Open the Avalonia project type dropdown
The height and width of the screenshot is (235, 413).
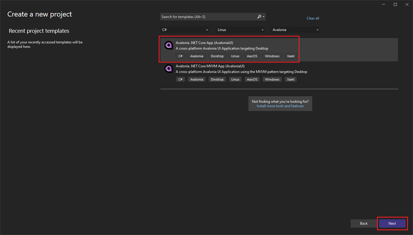pyautogui.click(x=295, y=30)
